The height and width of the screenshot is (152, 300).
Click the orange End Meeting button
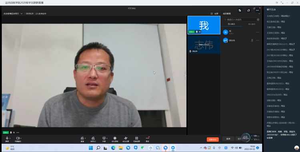(x=212, y=140)
